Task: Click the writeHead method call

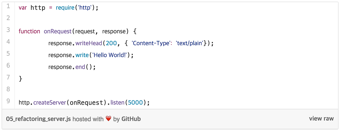Action: [x=89, y=43]
